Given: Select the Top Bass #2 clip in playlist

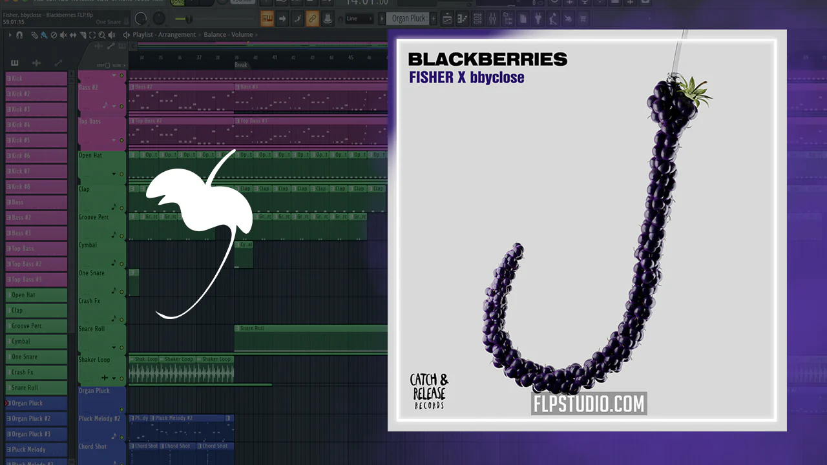Looking at the screenshot, I should [x=181, y=131].
